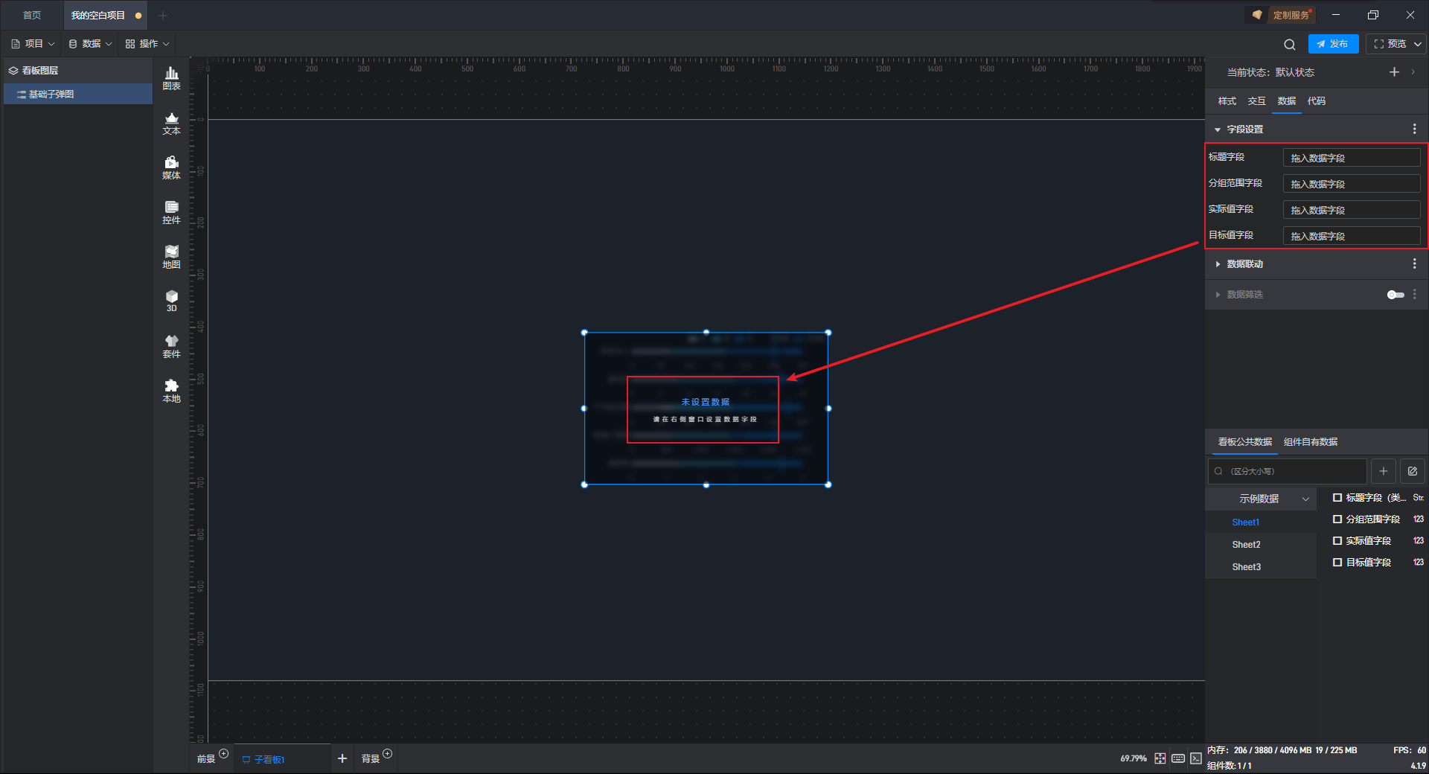Screen dimensions: 1429x774
Task: Go to the 首页 home tab
Action: pos(32,16)
